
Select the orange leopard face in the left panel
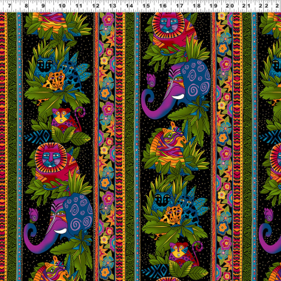(x=54, y=80)
